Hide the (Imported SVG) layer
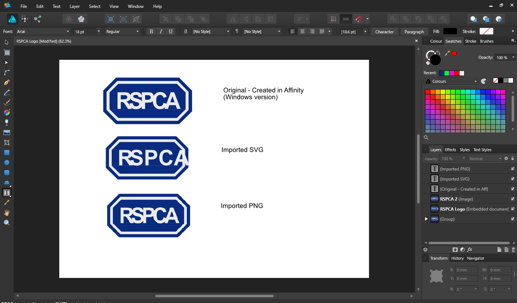 click(513, 179)
